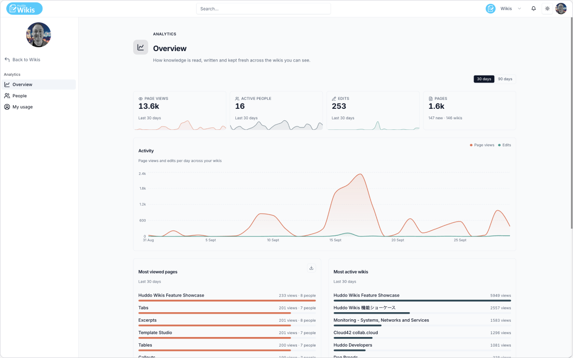Click the 13.6k page views value

coord(149,106)
